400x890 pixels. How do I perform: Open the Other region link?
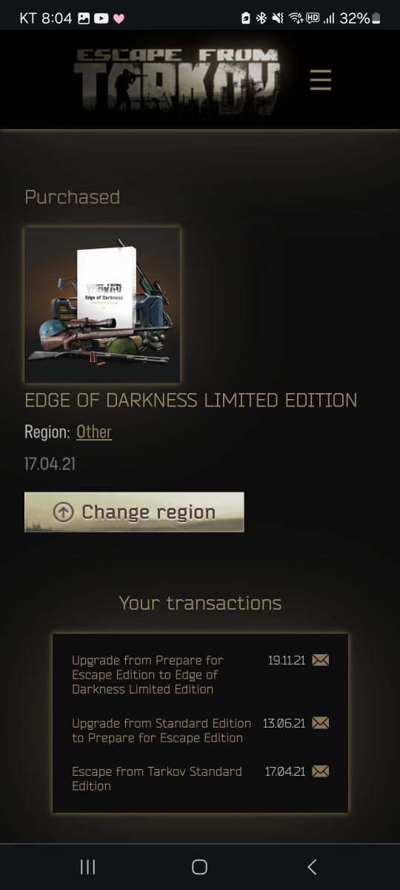pos(94,432)
